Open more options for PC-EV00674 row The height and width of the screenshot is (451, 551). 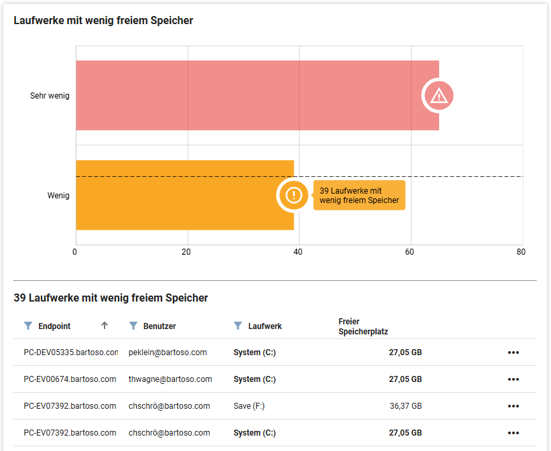pos(513,379)
